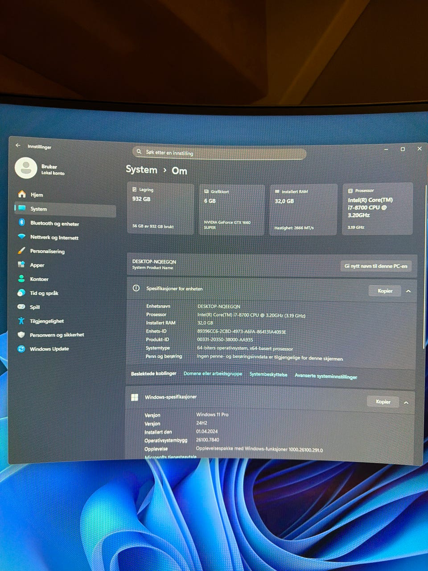Click the info icon beside Spesifikasjoner for enheten
This screenshot has height=571, width=428.
(x=136, y=288)
